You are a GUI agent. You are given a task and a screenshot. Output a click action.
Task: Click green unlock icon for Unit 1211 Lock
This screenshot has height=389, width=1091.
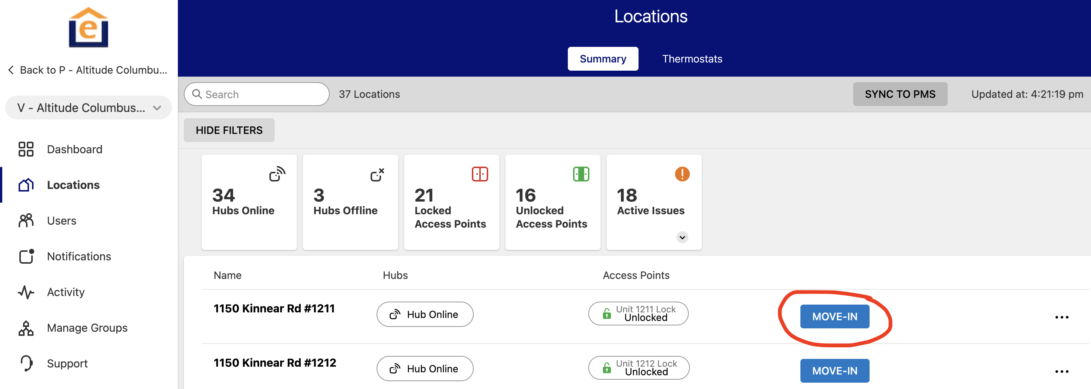607,314
